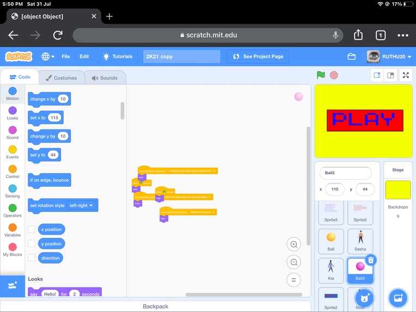Viewport: 416px width, 312px height.
Task: Select the My Blocks category
Action: pyautogui.click(x=13, y=250)
